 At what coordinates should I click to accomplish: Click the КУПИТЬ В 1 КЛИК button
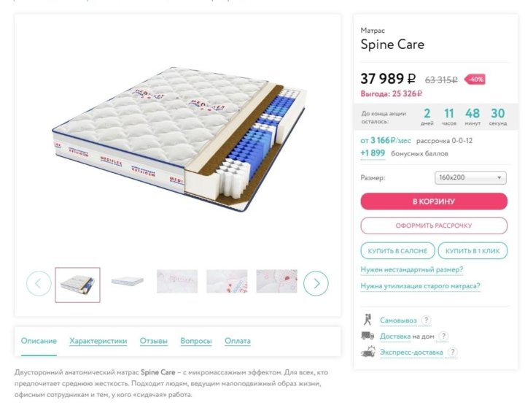[x=472, y=251]
